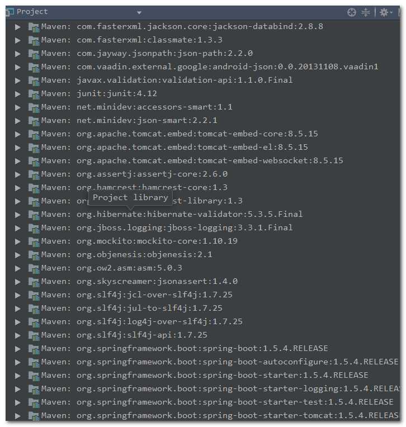Image resolution: width=406 pixels, height=427 pixels.
Task: Select Maven: net.minidev:json-smart:2.2.1 entry
Action: pos(129,120)
